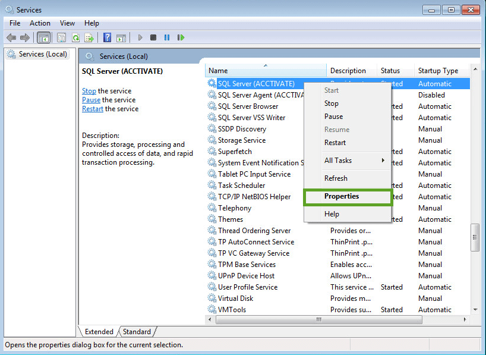Click the Start Service play icon in toolbar
Image resolution: width=486 pixels, height=355 pixels.
(x=140, y=37)
